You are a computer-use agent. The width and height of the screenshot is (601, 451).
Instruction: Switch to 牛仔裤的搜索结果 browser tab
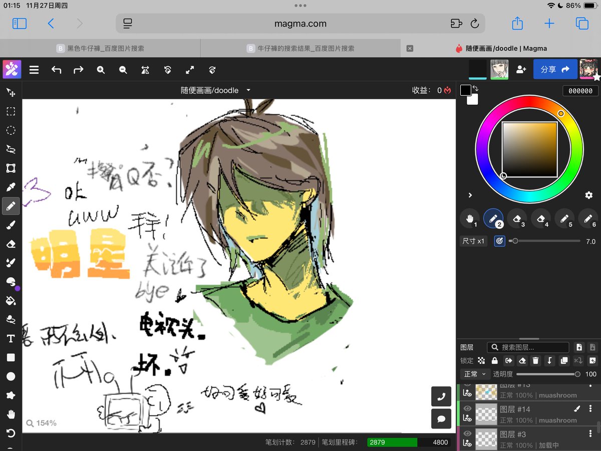pos(300,49)
